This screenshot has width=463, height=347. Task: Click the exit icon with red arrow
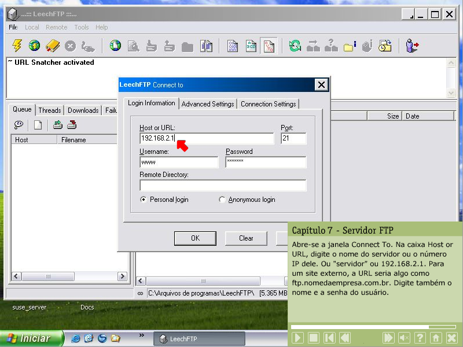click(412, 46)
